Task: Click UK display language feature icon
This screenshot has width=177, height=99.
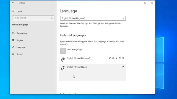Action: pos(110,58)
